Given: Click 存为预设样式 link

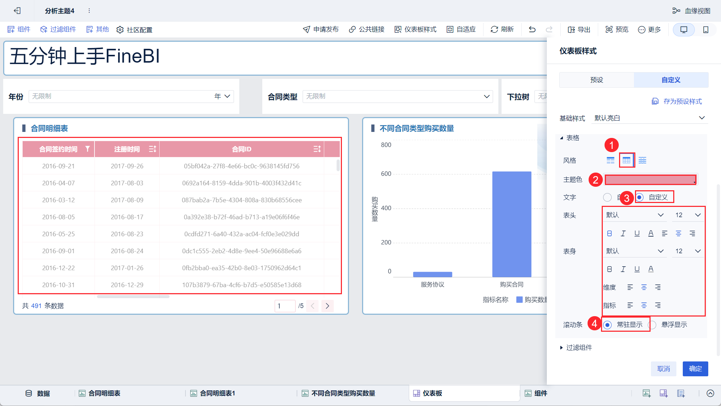Looking at the screenshot, I should tap(677, 101).
